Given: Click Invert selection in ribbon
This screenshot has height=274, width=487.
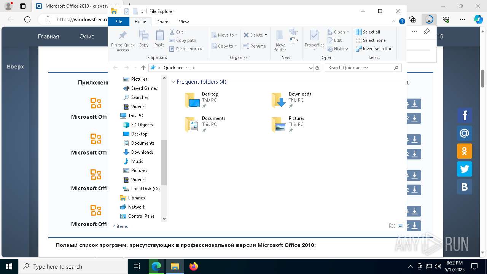Looking at the screenshot, I should coord(374,49).
